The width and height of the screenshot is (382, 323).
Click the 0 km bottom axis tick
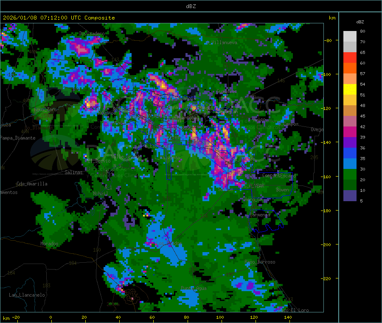point(51,317)
